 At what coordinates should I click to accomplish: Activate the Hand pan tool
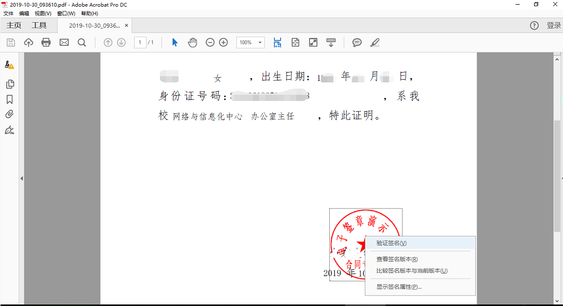click(192, 43)
